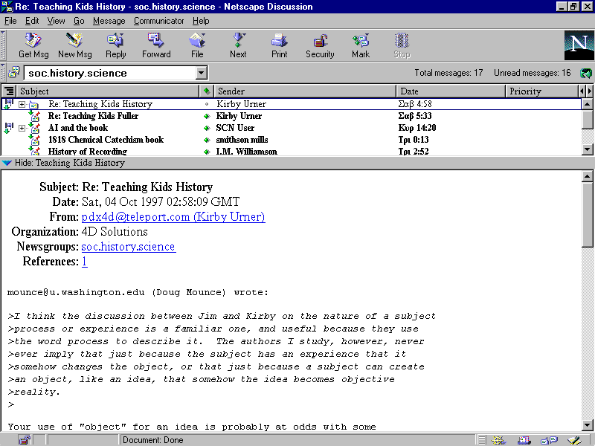Open the soc.history.science folder dropdown
The height and width of the screenshot is (446, 595).
(202, 73)
